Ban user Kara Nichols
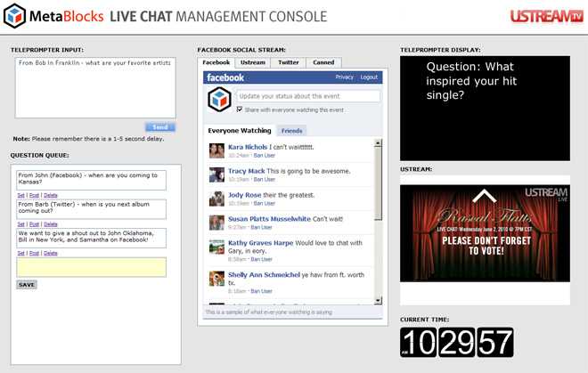 pyautogui.click(x=265, y=155)
